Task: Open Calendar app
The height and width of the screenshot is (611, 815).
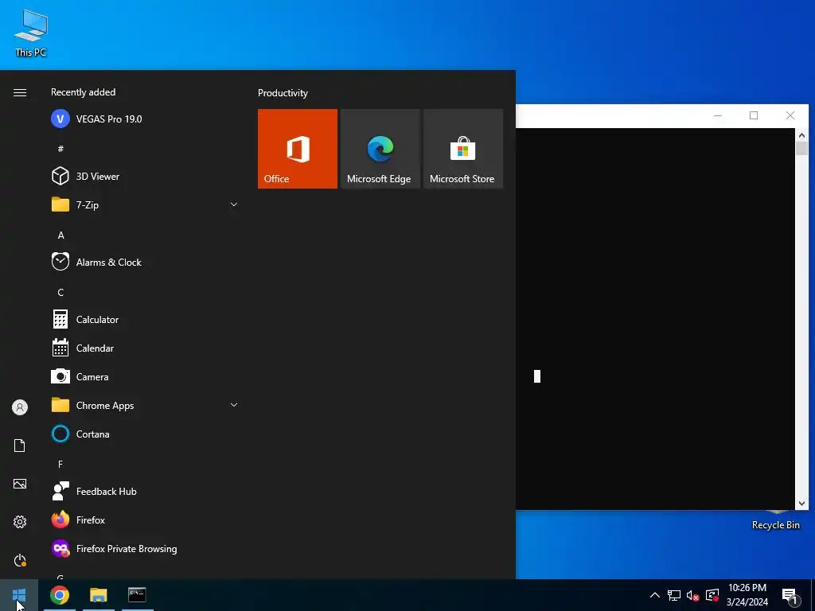Action: pyautogui.click(x=144, y=348)
